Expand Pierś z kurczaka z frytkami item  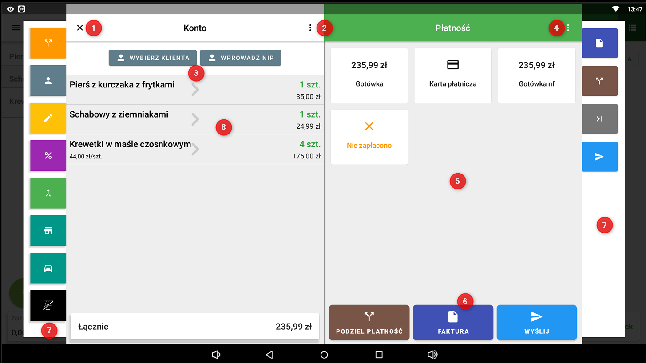coord(195,90)
